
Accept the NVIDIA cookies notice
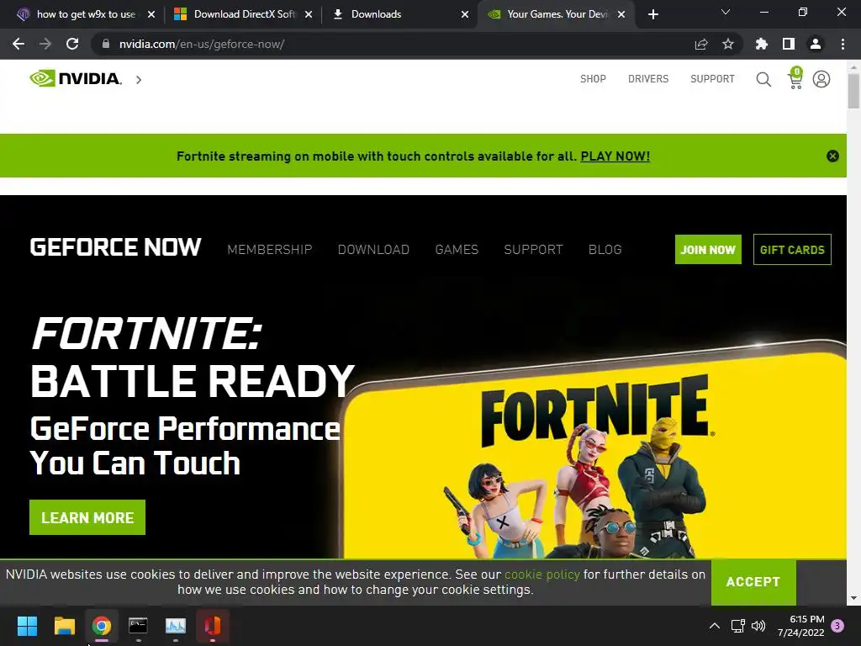coord(753,582)
